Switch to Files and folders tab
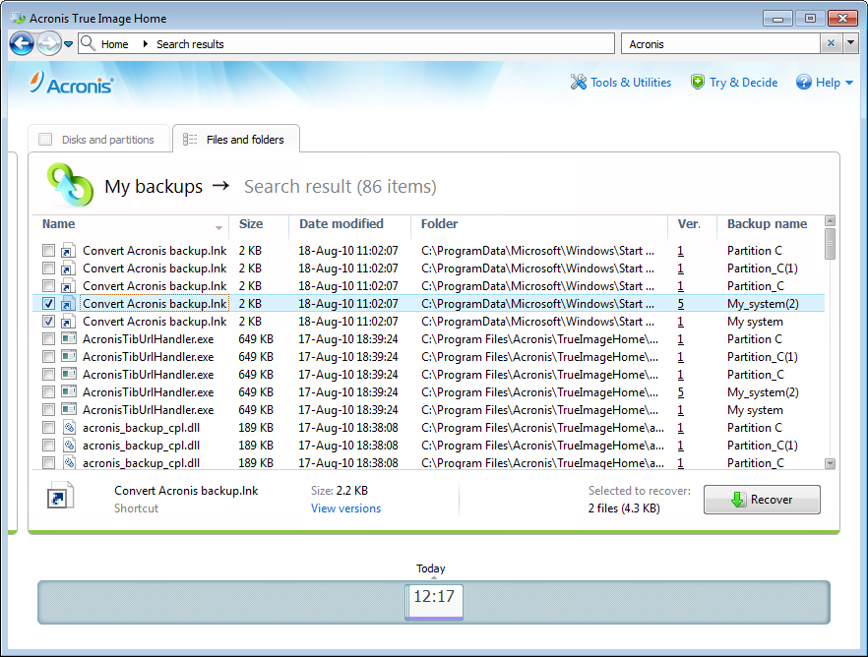 pos(236,139)
